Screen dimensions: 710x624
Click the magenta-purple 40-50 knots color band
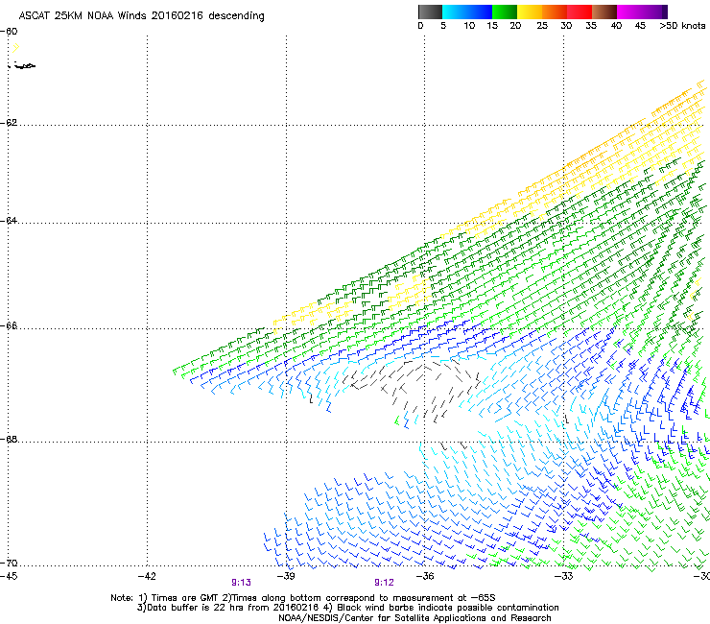point(642,12)
